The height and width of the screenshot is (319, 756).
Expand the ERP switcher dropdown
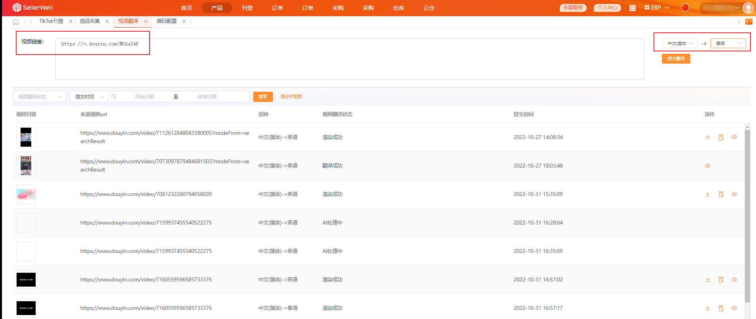point(657,8)
